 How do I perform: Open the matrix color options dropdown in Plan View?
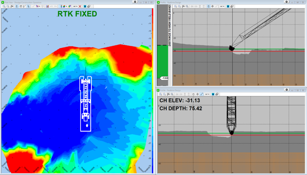click(65, 6)
